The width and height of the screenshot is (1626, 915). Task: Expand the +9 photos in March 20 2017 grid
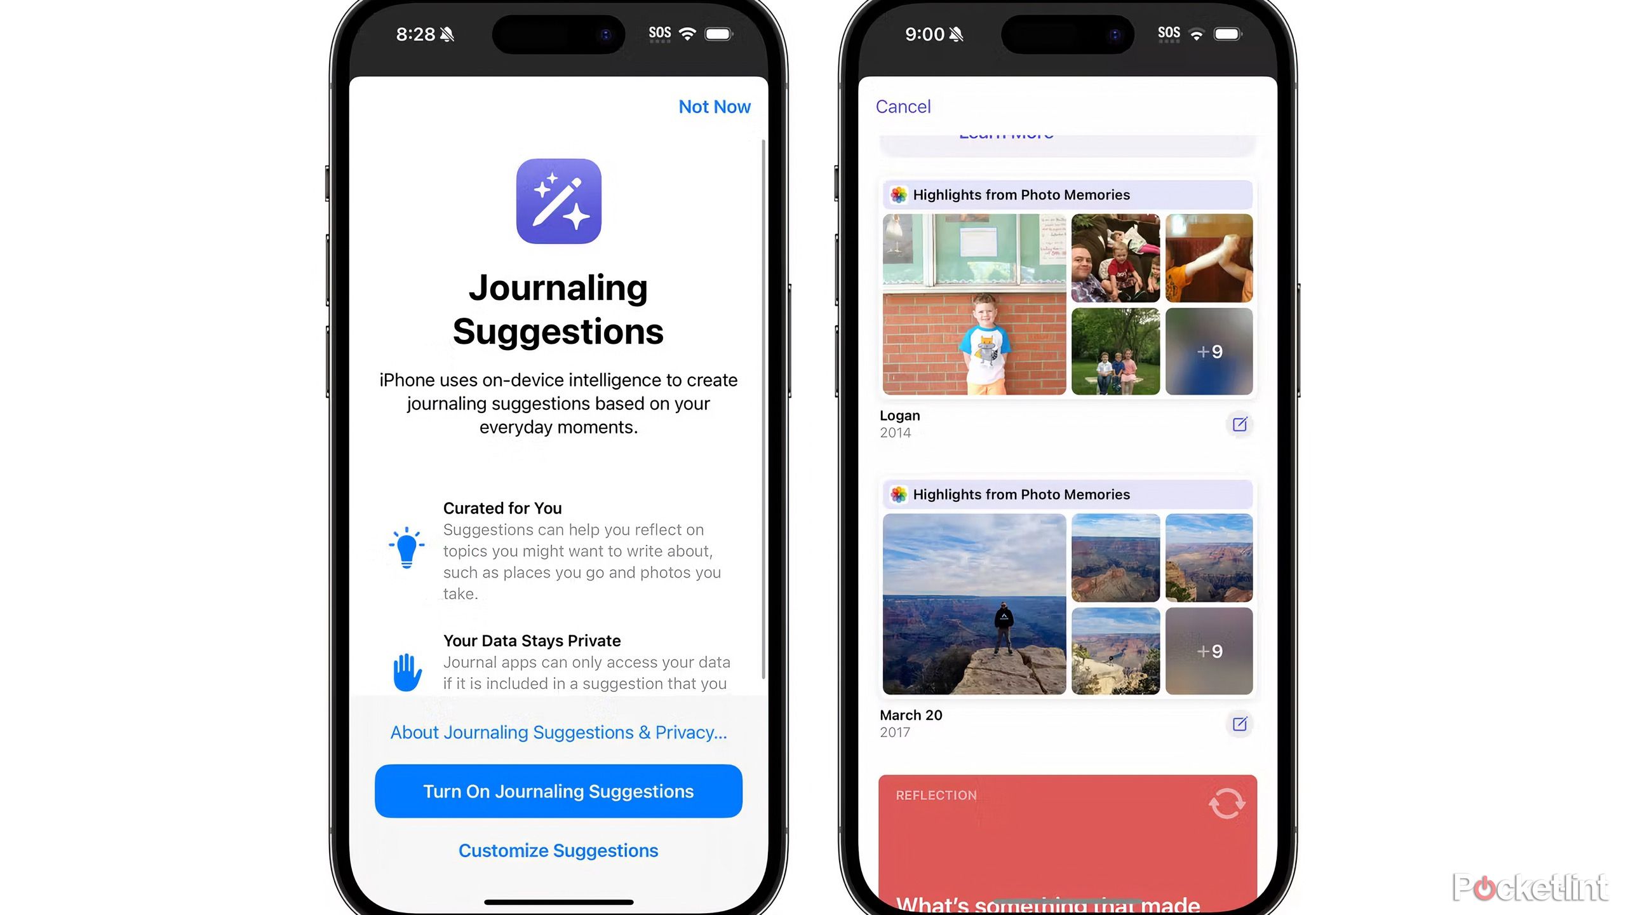tap(1209, 651)
